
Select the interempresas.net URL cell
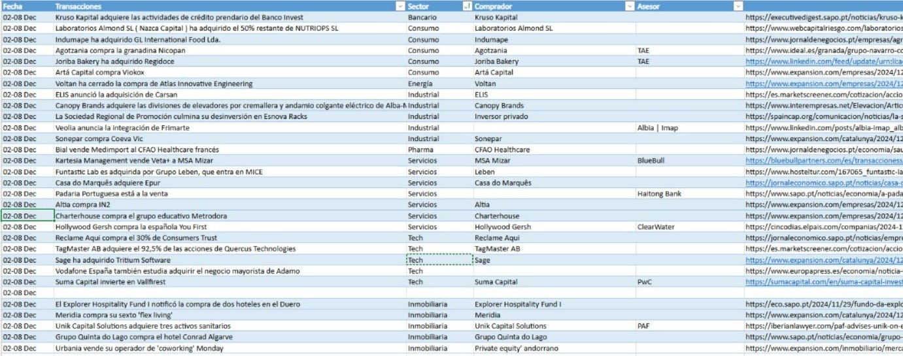[824, 106]
